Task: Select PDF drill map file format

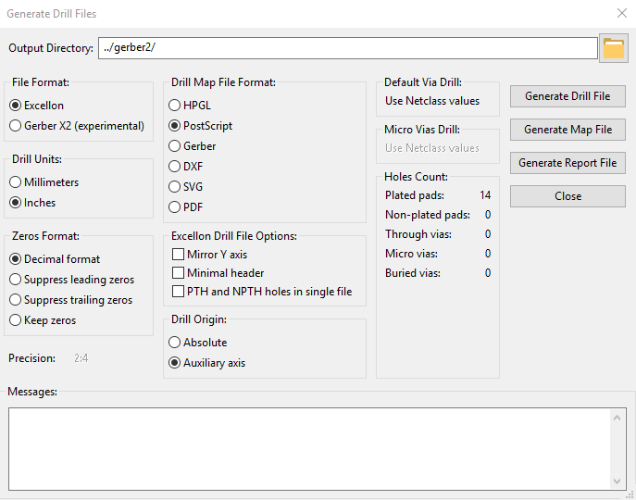Action: coord(175,207)
